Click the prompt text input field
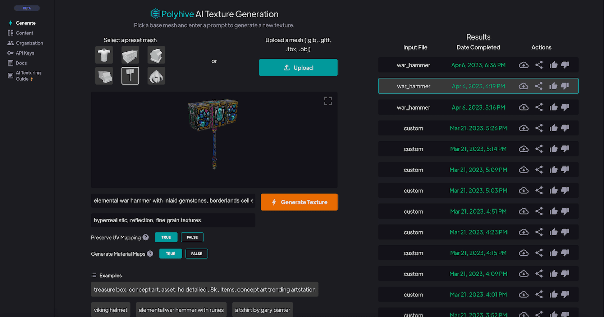Screen dimensions: 604x317 (x=173, y=200)
